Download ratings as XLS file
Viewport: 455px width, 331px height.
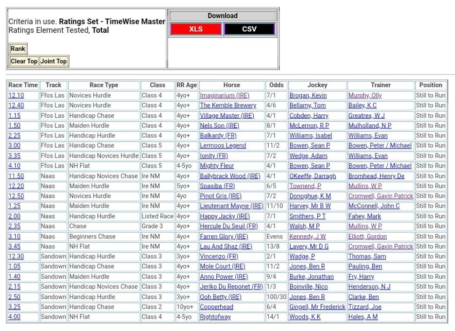[196, 29]
